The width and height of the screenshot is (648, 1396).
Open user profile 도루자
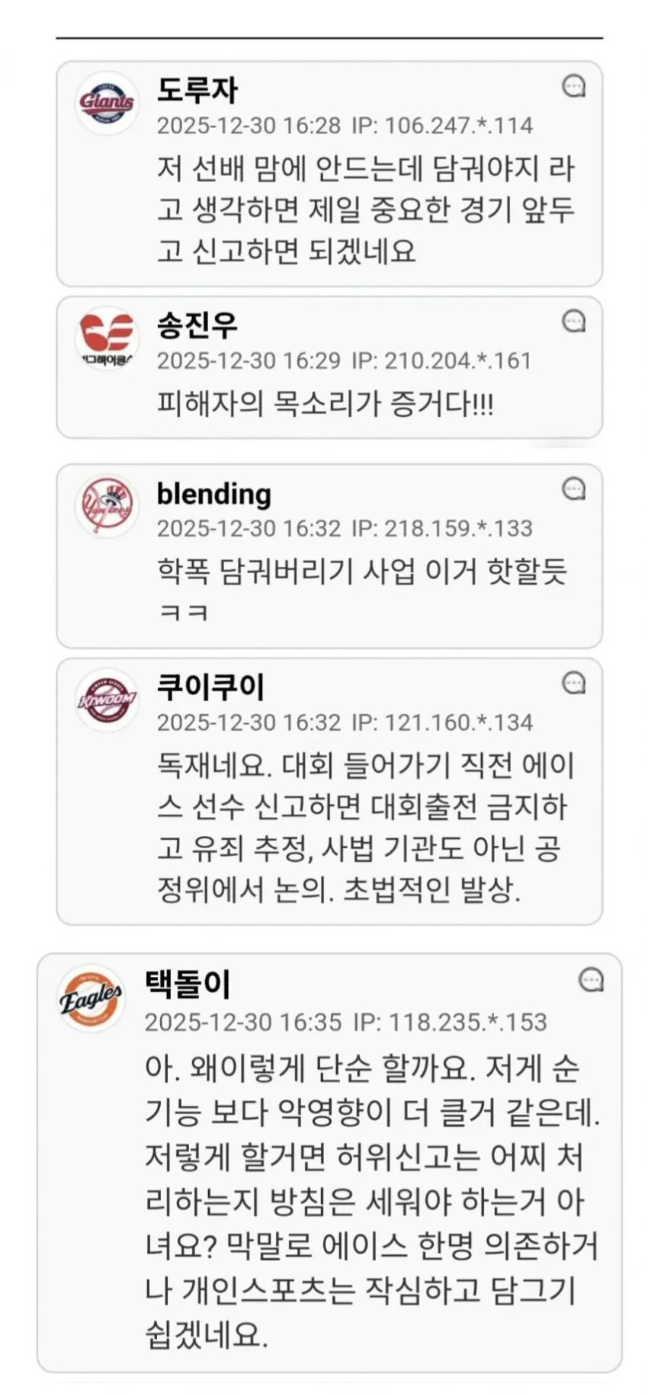(x=197, y=90)
